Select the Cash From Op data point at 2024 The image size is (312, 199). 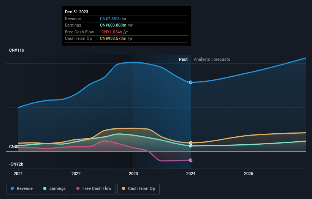[x=191, y=143]
